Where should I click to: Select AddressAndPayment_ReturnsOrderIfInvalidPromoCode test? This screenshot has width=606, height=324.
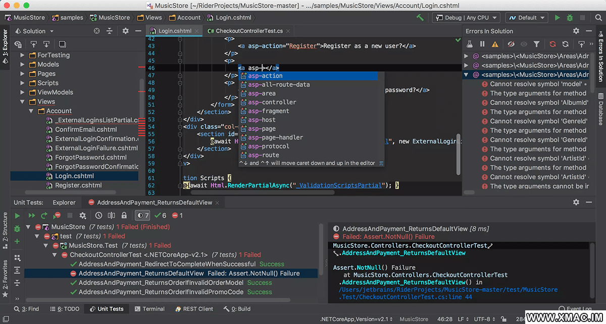click(171, 292)
